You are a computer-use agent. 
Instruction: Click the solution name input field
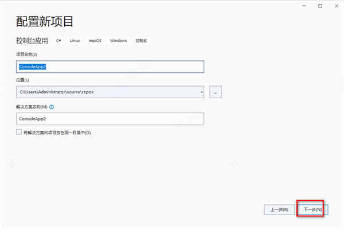coord(110,119)
